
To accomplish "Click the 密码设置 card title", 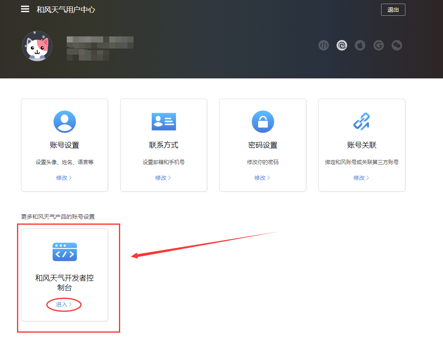I will click(263, 145).
